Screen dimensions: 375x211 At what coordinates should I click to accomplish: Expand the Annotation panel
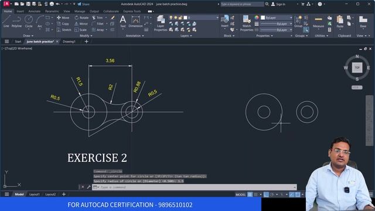click(x=135, y=36)
